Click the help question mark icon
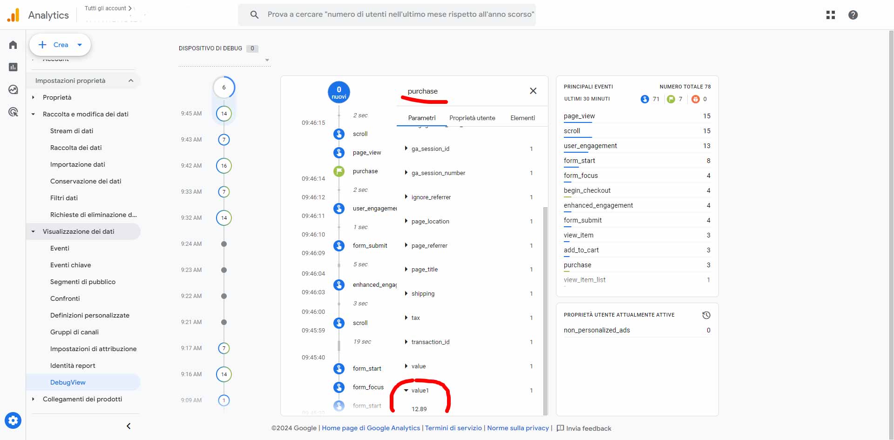Viewport: 894px width, 440px height. pos(853,15)
